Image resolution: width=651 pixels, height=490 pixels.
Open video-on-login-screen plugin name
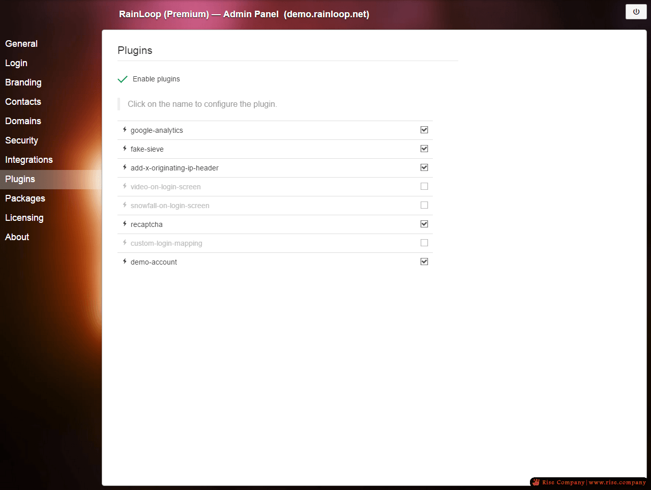(165, 187)
